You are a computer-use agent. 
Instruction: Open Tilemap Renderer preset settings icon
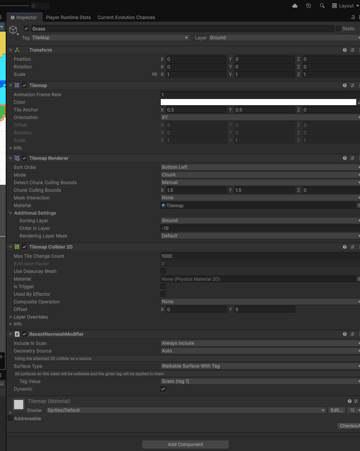(352, 158)
